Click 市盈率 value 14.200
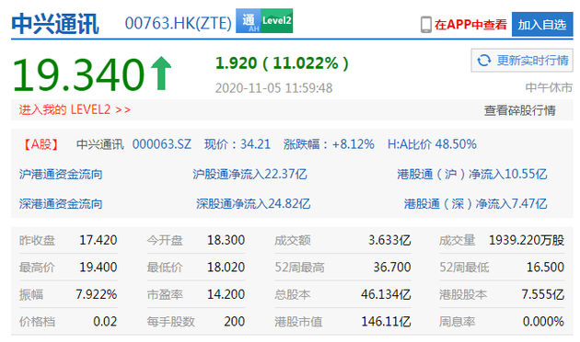Image resolution: width=580 pixels, height=342 pixels. [226, 294]
